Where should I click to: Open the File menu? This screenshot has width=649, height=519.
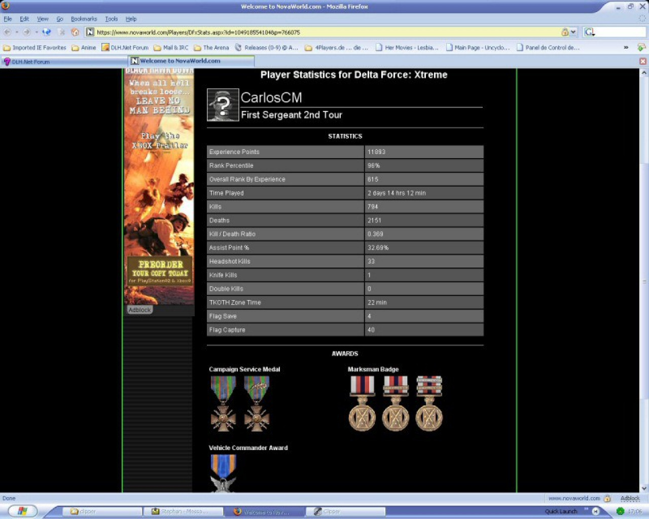[8, 19]
